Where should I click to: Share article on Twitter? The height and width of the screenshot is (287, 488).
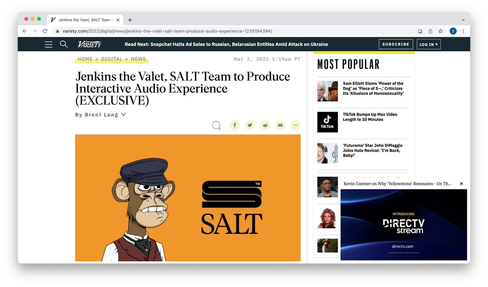[250, 125]
